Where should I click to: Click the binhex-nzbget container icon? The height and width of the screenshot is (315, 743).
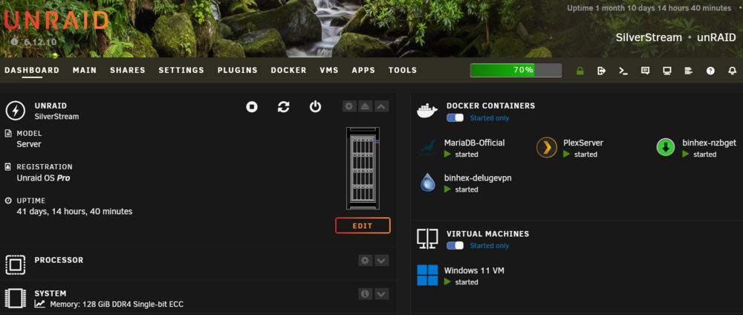[666, 148]
